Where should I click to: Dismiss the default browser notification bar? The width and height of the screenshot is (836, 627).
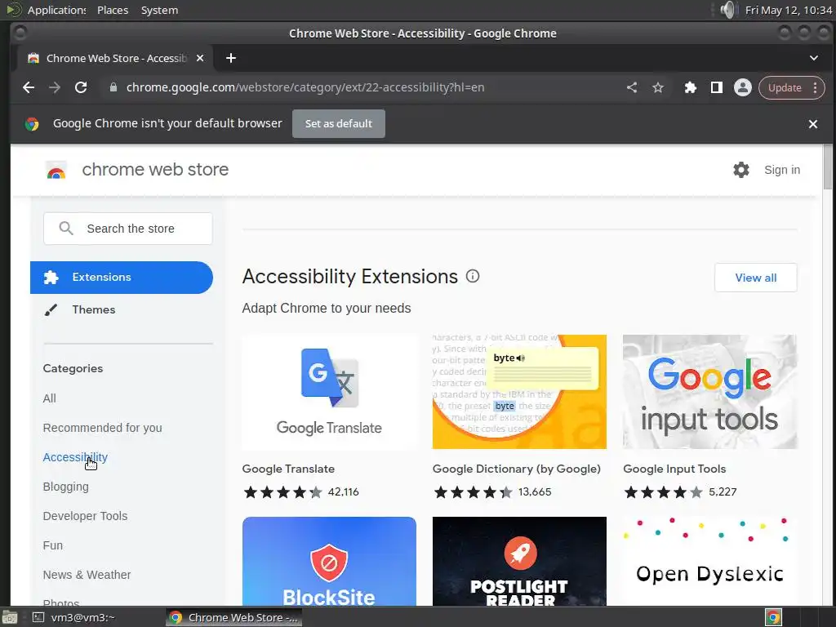point(813,124)
